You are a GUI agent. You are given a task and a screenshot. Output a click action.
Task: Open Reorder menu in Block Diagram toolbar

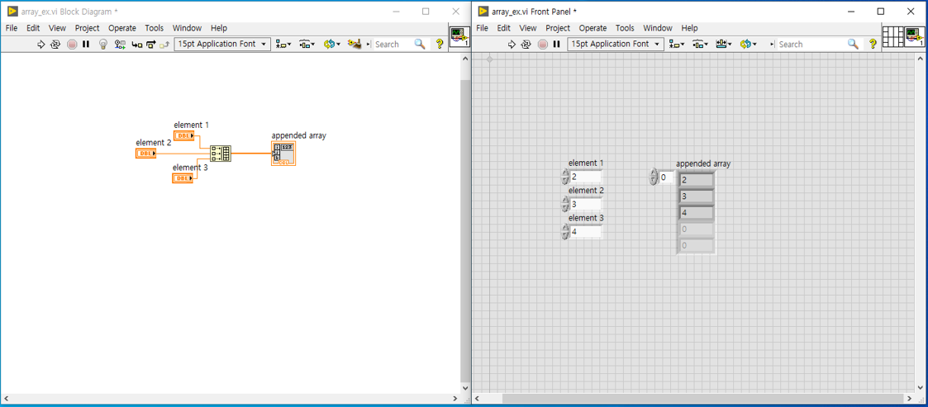[x=331, y=44]
